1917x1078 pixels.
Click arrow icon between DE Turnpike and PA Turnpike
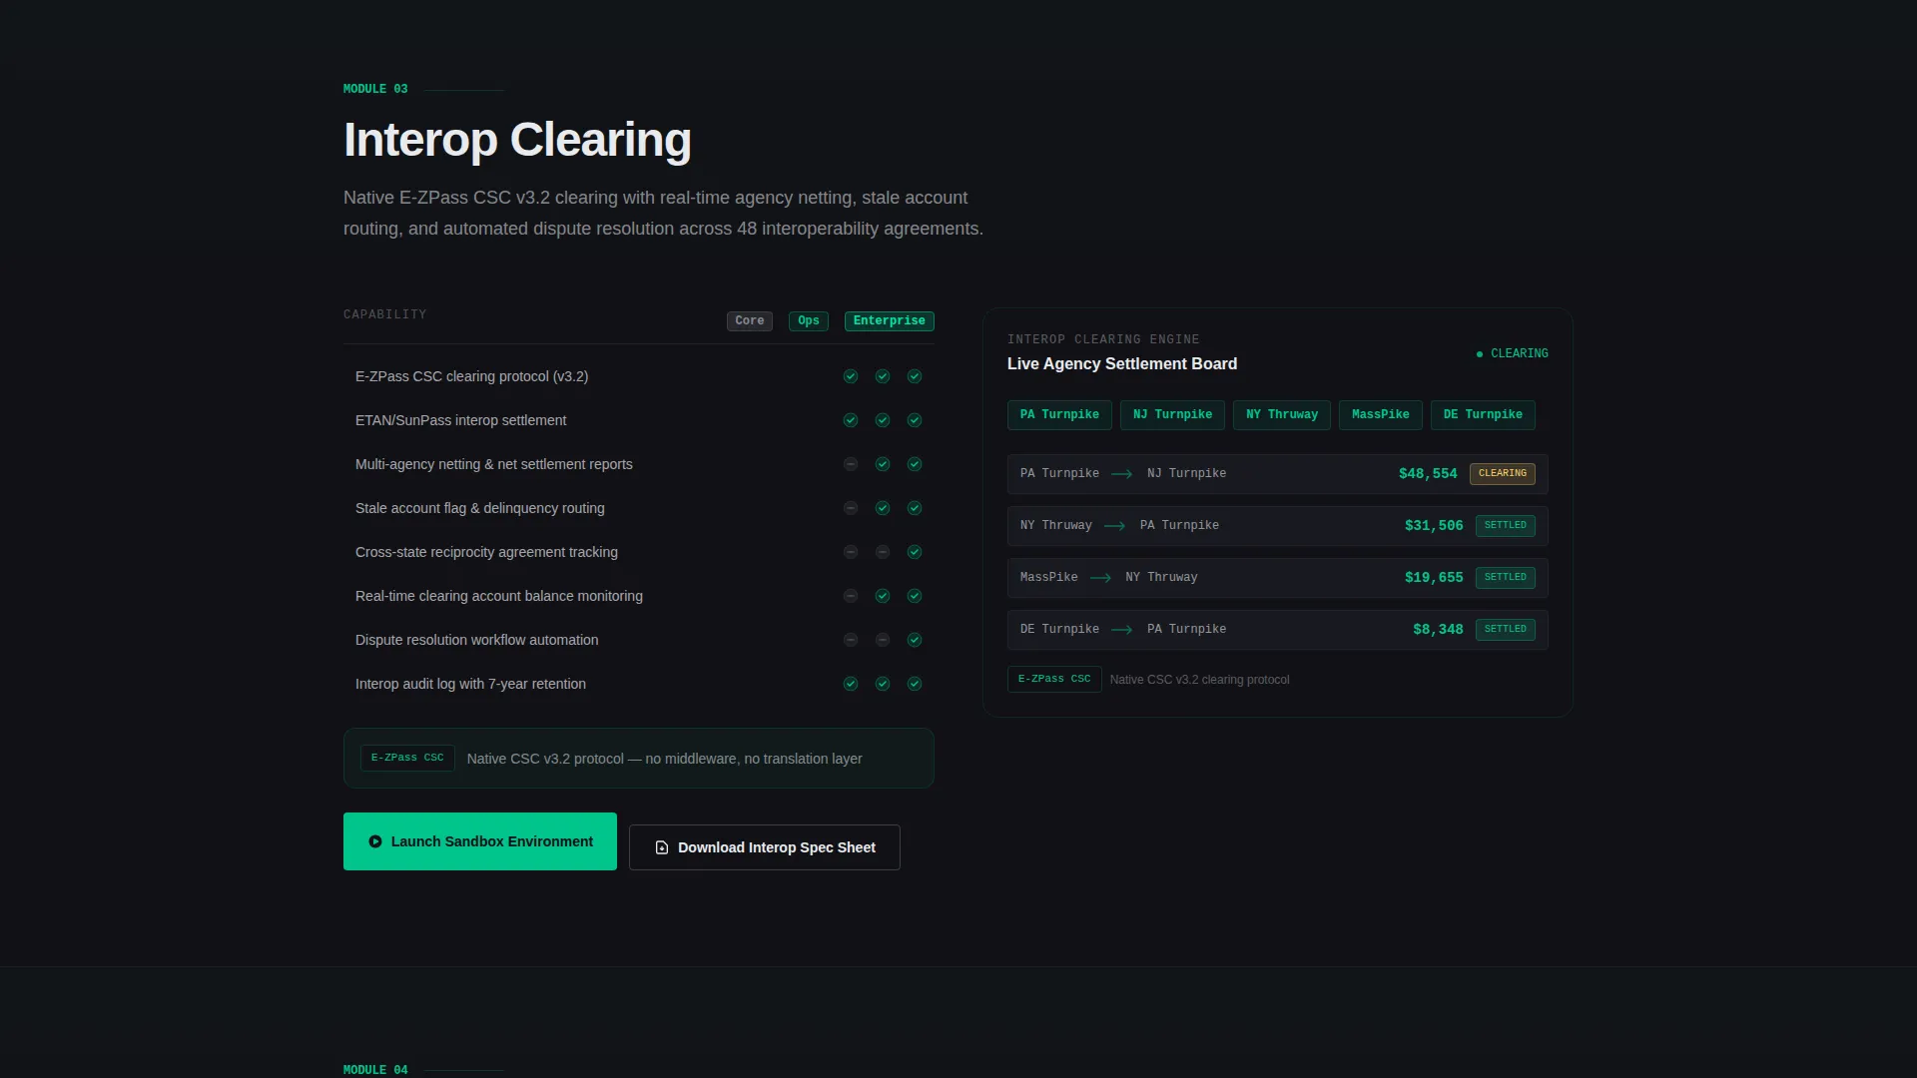tap(1122, 630)
